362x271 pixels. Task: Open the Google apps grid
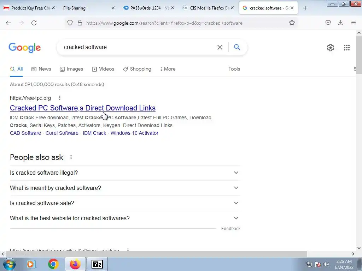tap(346, 48)
